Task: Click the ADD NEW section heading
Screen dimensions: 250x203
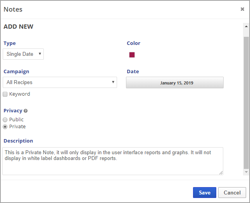Action: click(19, 27)
